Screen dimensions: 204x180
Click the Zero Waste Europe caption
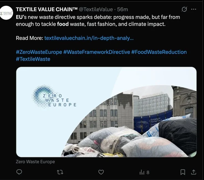[x=35, y=162]
